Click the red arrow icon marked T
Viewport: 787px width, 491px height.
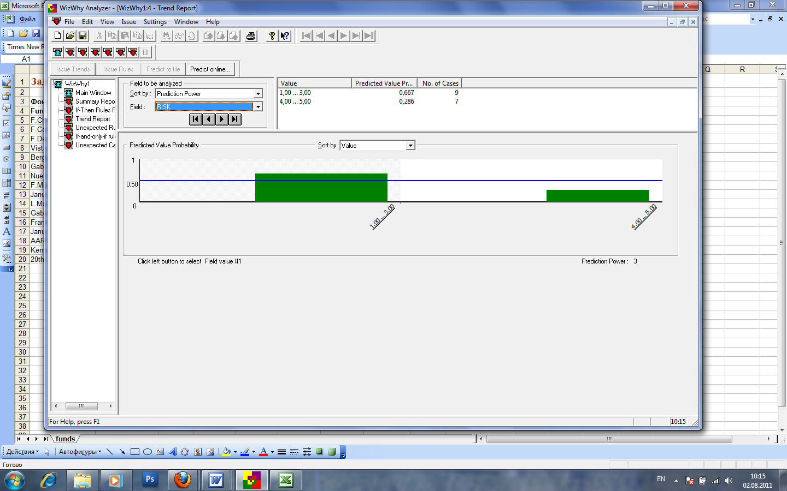(95, 52)
